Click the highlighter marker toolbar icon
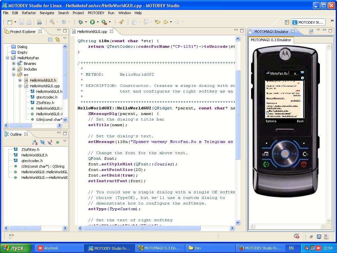 [121, 22]
